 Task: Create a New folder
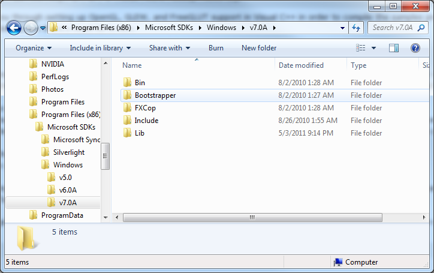(x=259, y=48)
